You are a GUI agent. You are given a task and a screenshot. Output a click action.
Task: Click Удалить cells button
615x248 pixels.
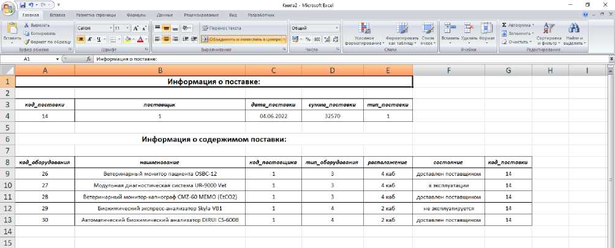469,32
